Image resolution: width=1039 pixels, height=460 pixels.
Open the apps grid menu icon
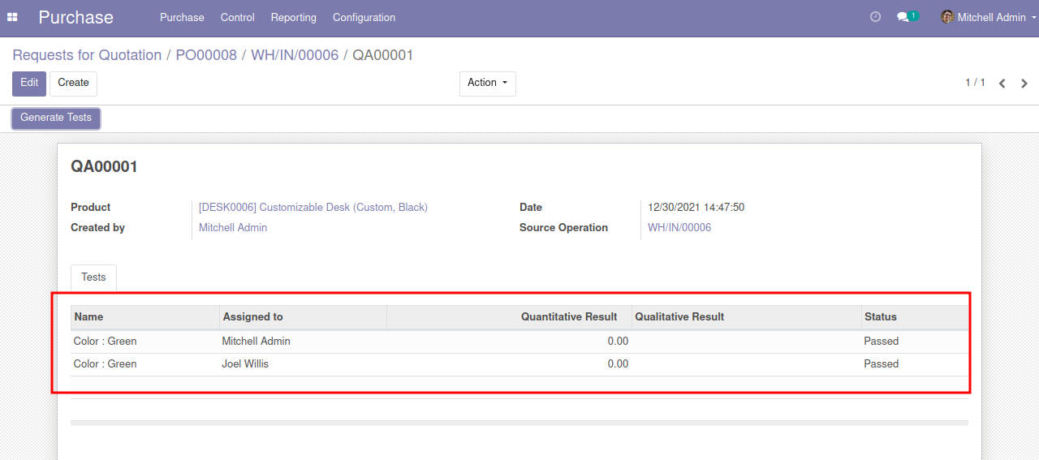(x=12, y=17)
